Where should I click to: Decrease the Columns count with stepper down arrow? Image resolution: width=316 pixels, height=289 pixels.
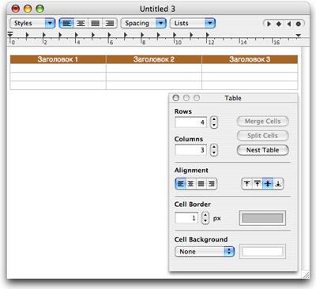pos(214,153)
